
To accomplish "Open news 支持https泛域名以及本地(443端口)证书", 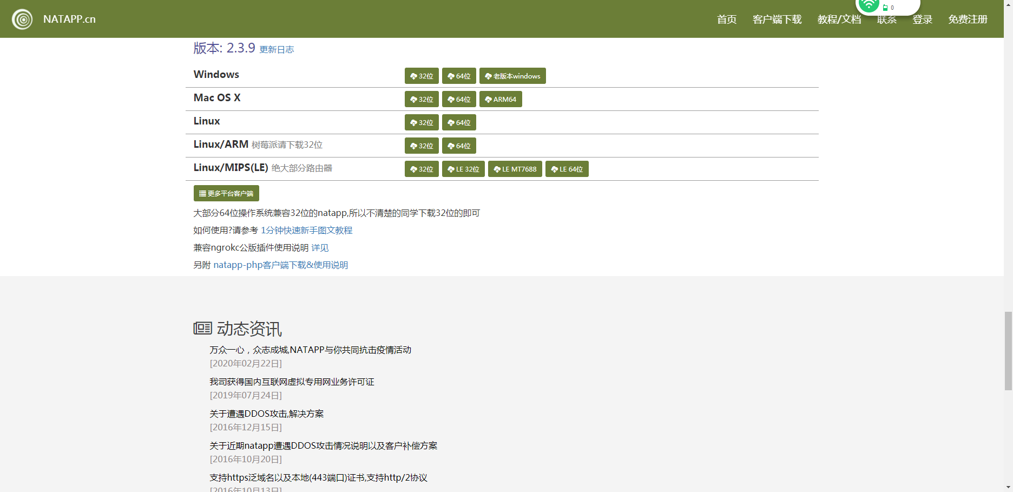I will (318, 478).
